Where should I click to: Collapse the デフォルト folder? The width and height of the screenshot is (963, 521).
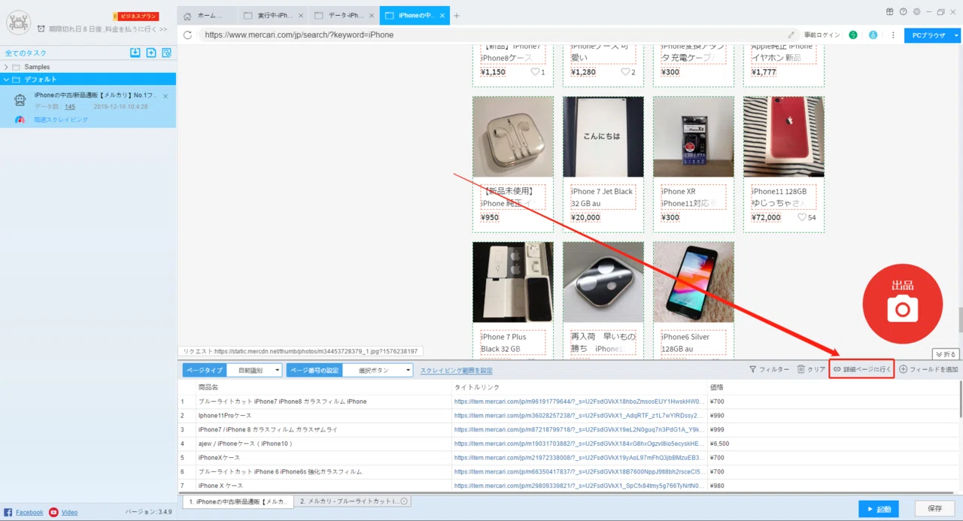coord(6,79)
